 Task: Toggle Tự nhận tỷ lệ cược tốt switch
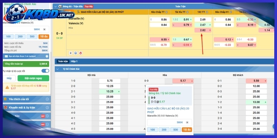45,71
